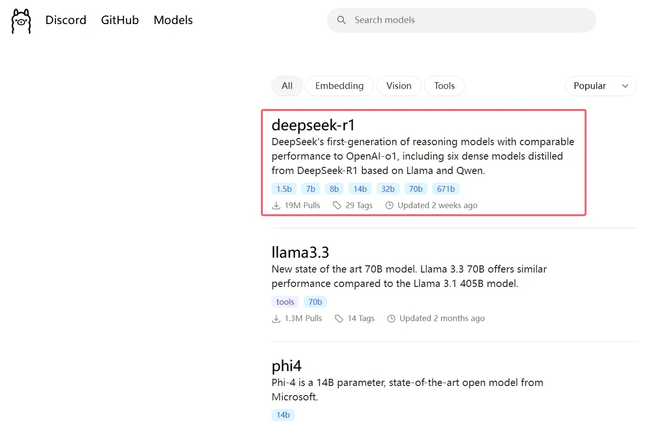658x423 pixels.
Task: Click the 8b size tag of deepseek-r1
Action: click(334, 189)
